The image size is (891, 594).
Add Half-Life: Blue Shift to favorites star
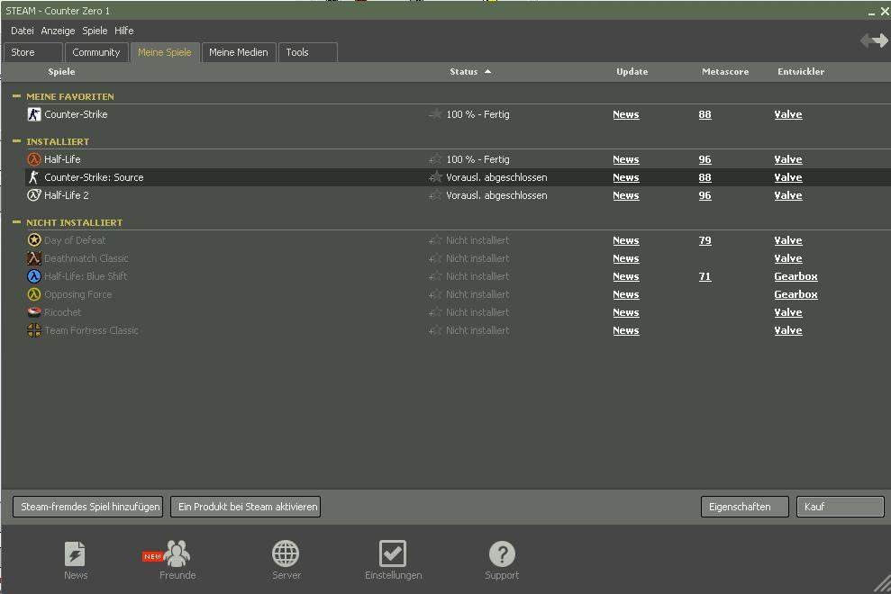pos(435,276)
